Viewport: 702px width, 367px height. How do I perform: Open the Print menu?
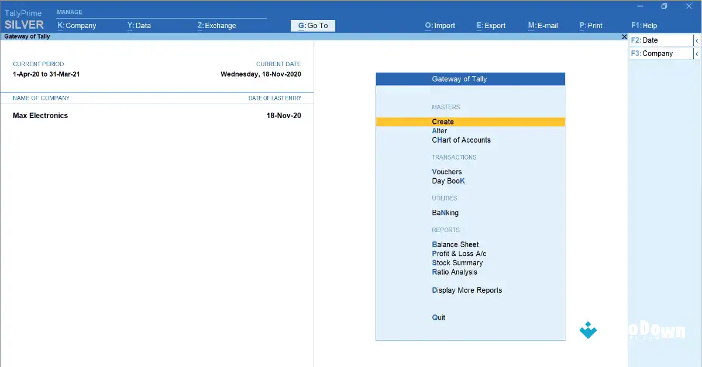coord(591,25)
